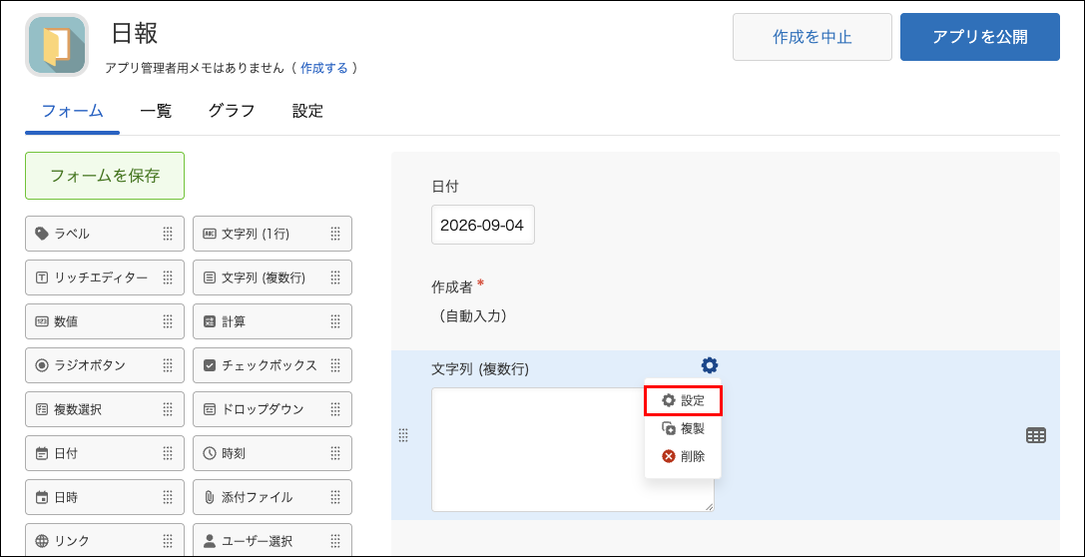Click the 作成者 field label
Image resolution: width=1085 pixels, height=557 pixels.
[x=454, y=287]
